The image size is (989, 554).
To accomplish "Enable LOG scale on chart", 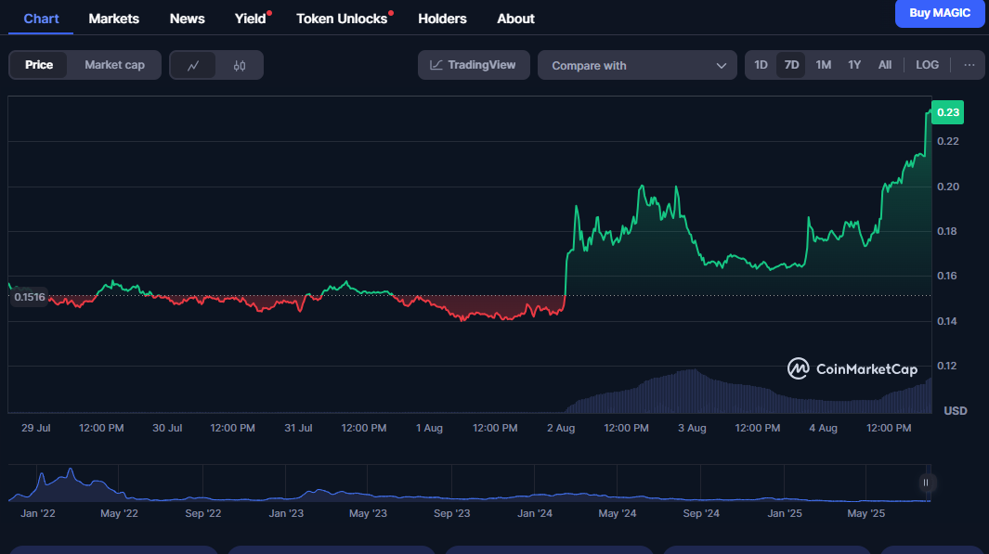I will [x=927, y=65].
